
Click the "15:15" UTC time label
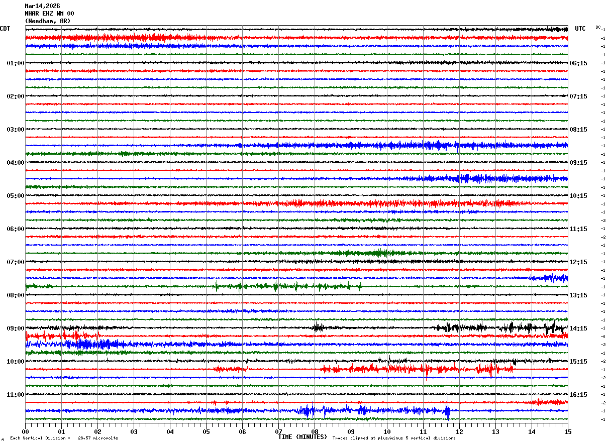pyautogui.click(x=578, y=362)
